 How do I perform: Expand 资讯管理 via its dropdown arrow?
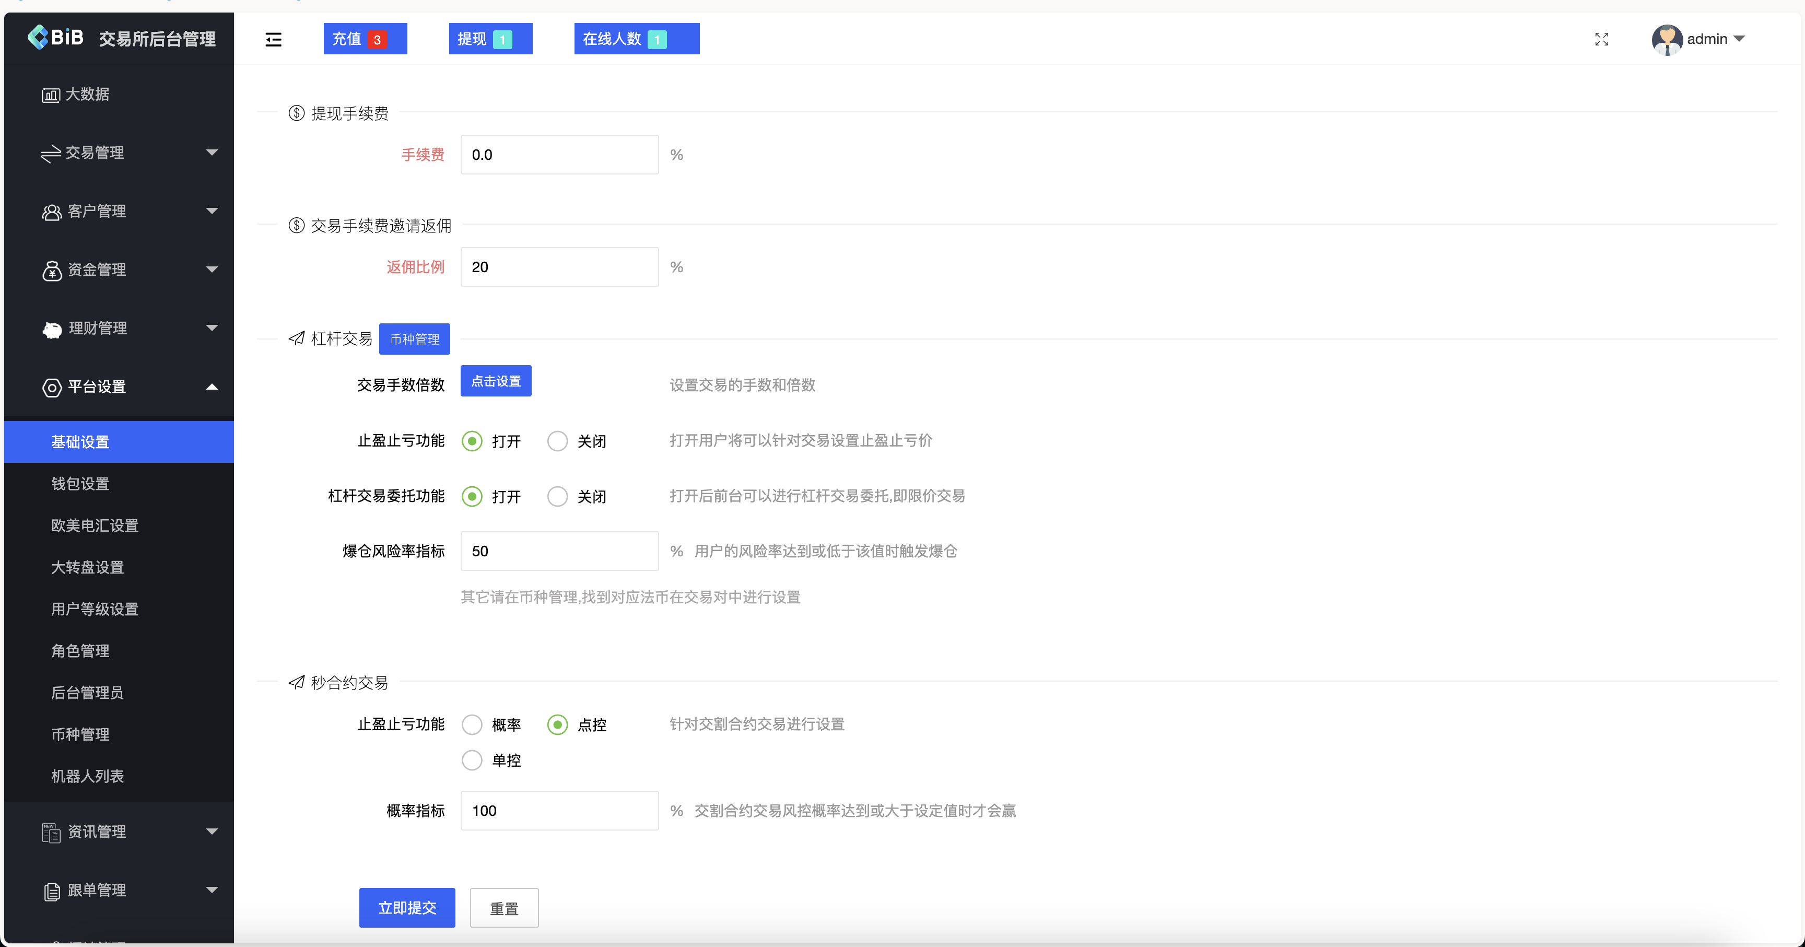pos(212,832)
